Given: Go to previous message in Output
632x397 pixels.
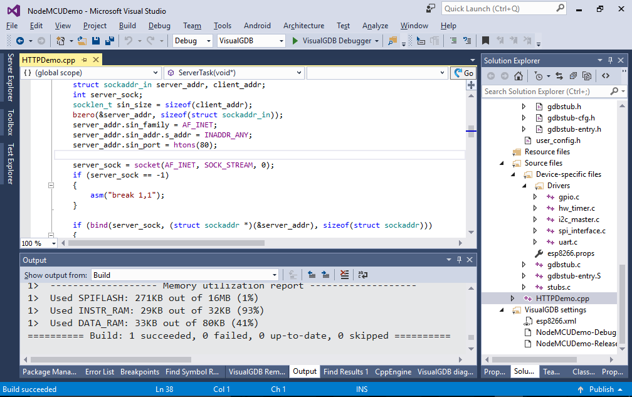Looking at the screenshot, I should coord(312,275).
